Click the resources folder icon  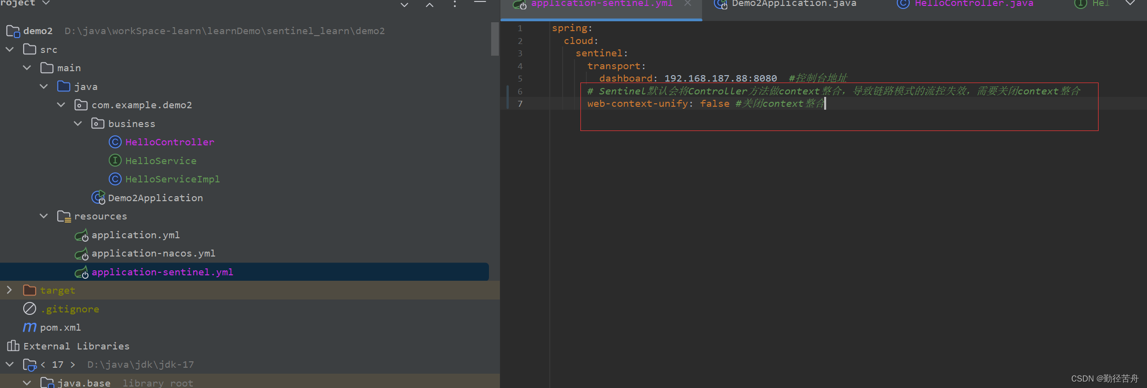click(x=64, y=216)
